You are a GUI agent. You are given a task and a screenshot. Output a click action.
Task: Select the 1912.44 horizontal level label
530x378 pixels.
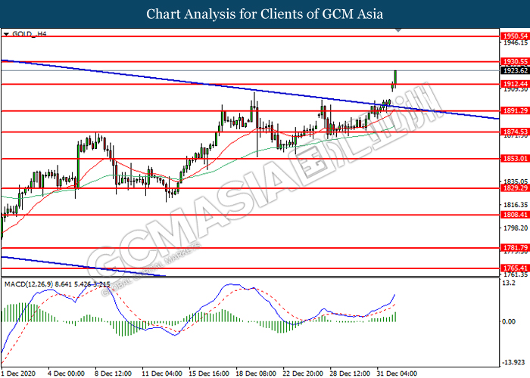[515, 84]
